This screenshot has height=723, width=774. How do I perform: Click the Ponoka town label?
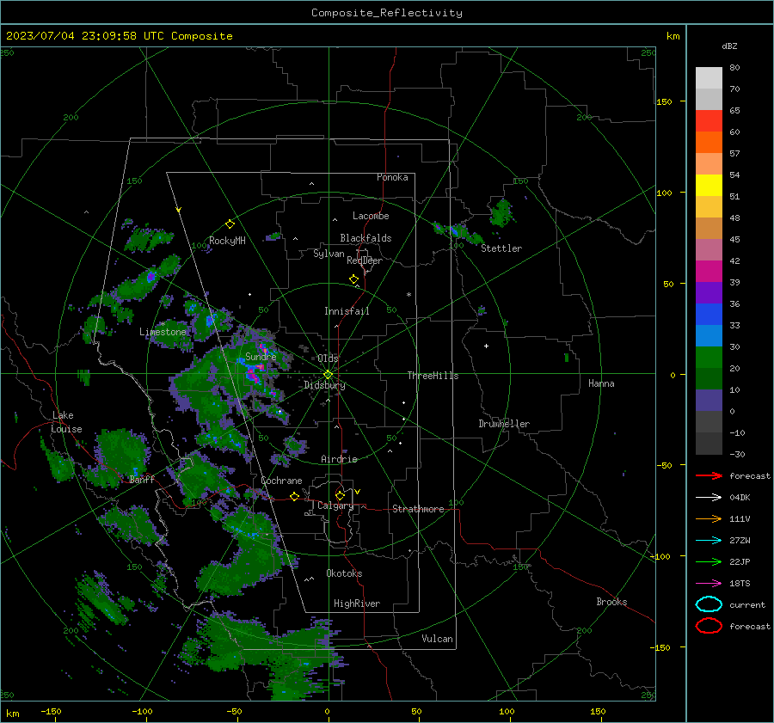[392, 177]
